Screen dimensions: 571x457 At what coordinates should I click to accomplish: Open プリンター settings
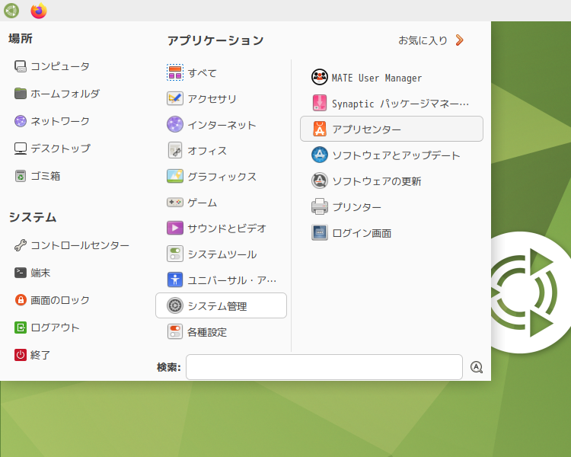[391, 206]
